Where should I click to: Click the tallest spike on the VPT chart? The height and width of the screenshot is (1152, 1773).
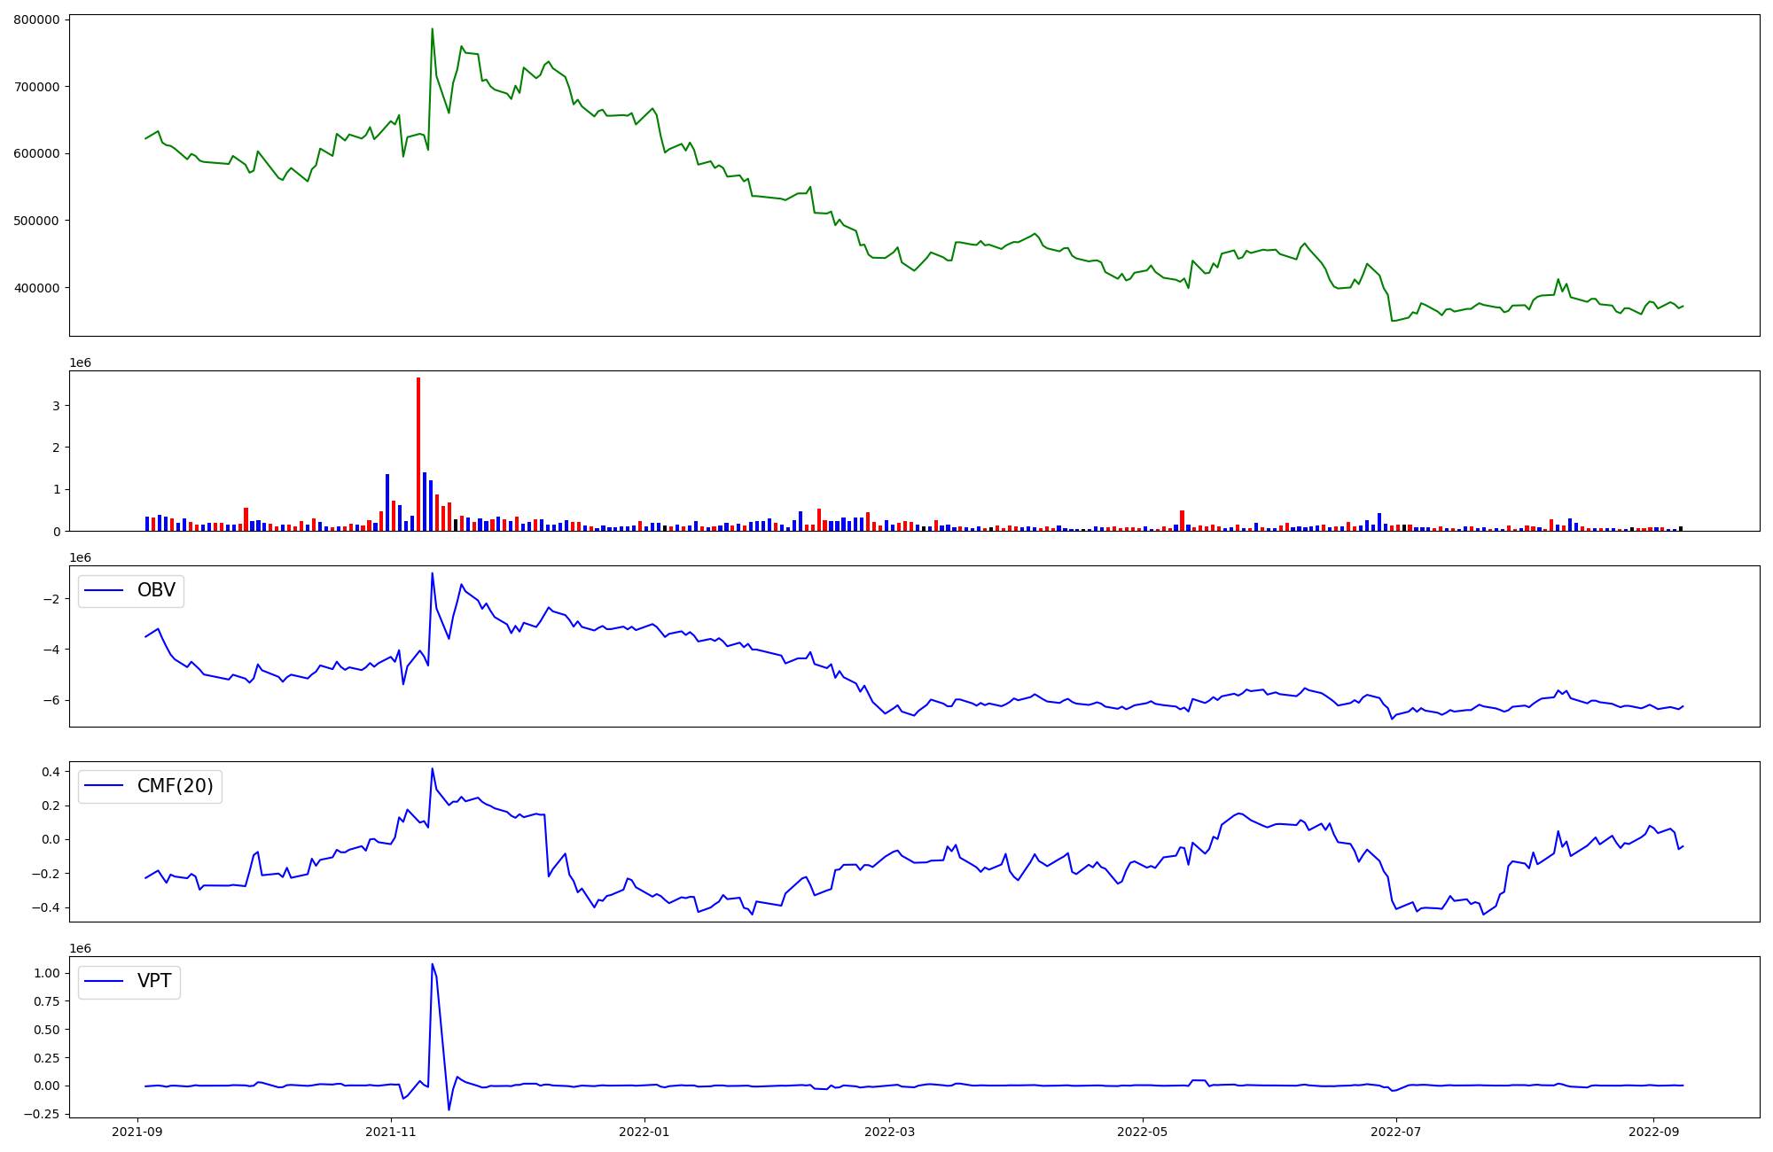(432, 965)
